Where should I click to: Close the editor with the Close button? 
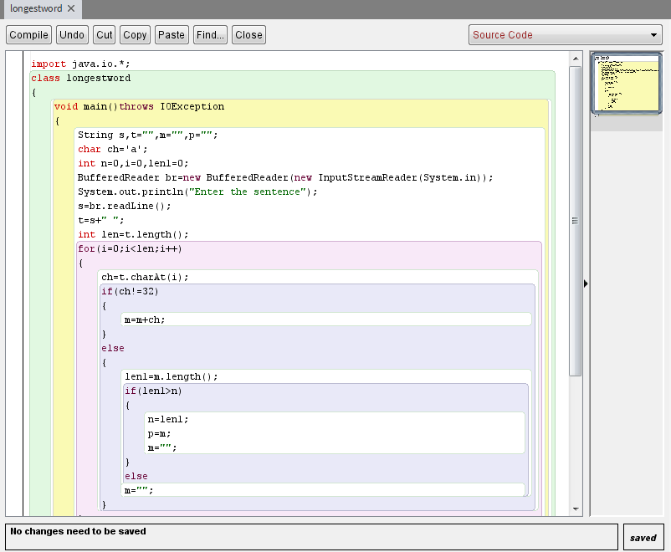pos(248,35)
